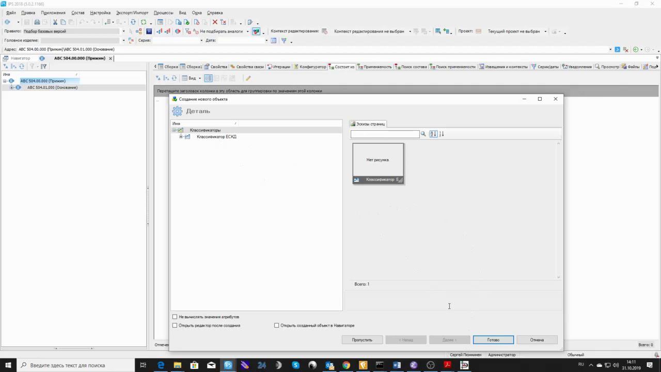
Task: Enable Открыть редактор после создания checkbox
Action: pyautogui.click(x=175, y=326)
